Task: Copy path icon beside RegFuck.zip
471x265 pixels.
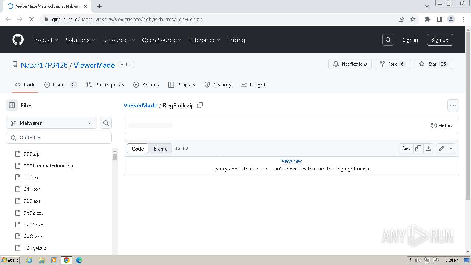Action: pyautogui.click(x=200, y=105)
